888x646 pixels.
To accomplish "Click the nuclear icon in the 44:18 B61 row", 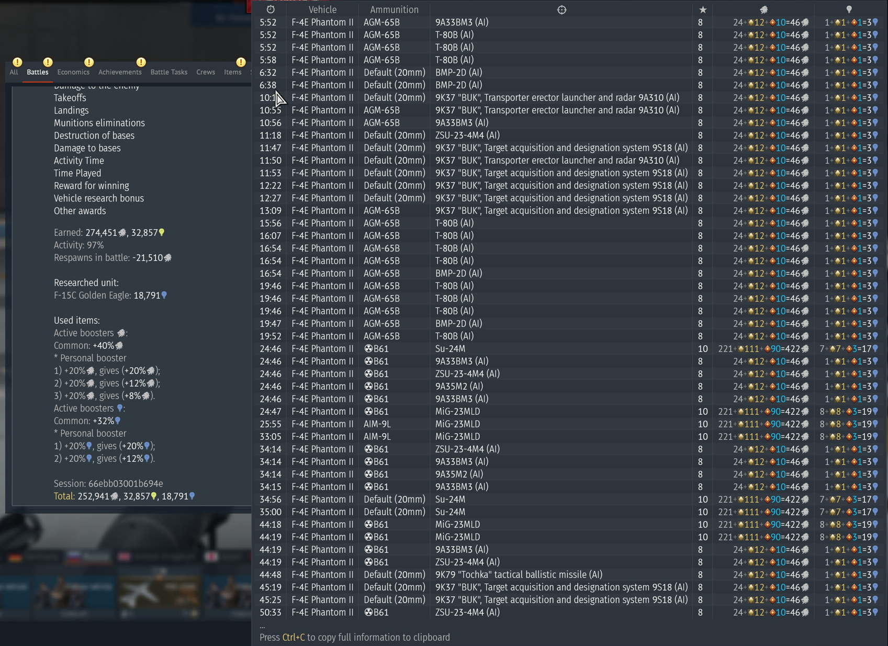I will 368,524.
